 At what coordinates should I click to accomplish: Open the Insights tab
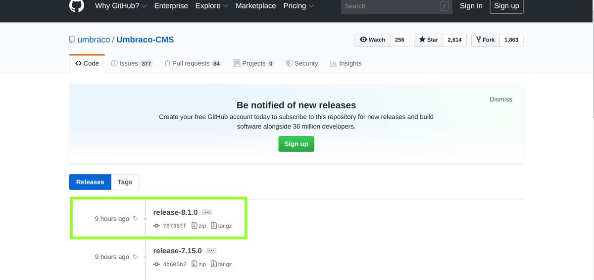pyautogui.click(x=346, y=63)
